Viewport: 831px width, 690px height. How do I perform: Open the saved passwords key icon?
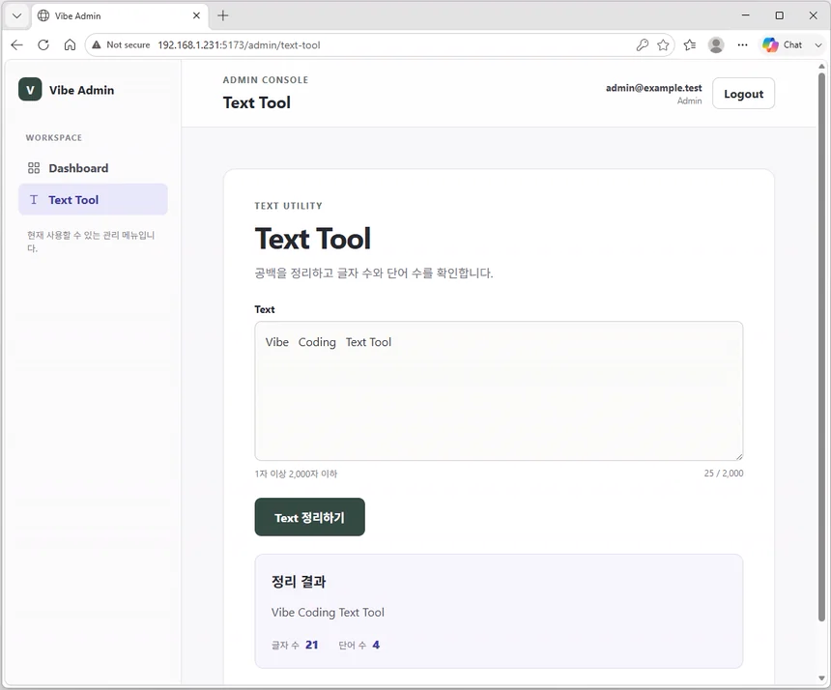click(643, 45)
